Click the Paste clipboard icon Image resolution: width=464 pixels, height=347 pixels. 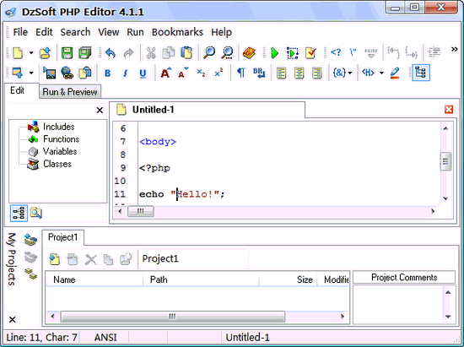tap(186, 53)
